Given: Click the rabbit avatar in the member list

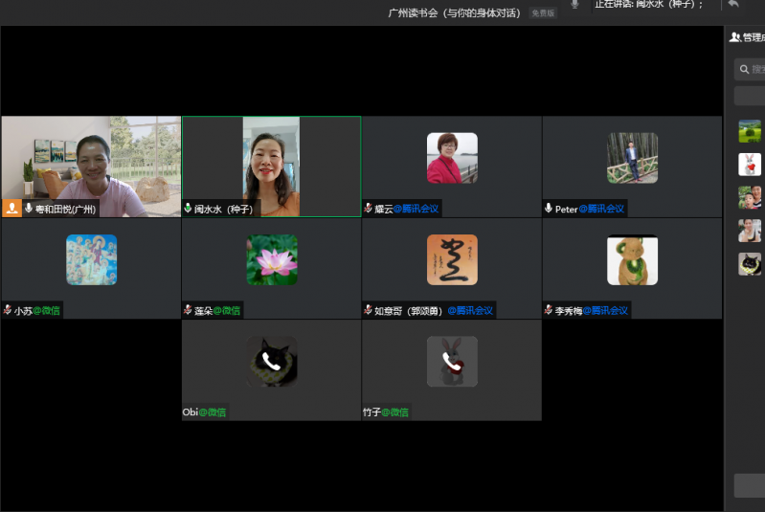Looking at the screenshot, I should pyautogui.click(x=750, y=165).
